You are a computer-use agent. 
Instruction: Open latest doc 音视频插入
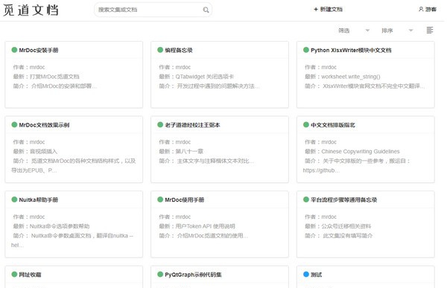pyautogui.click(x=43, y=152)
